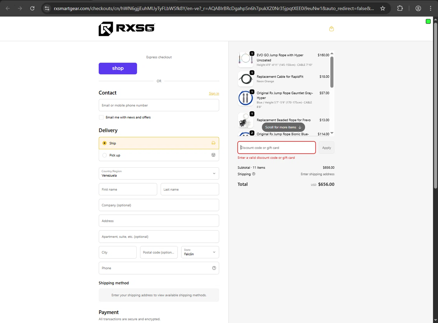Open the Country/Region dropdown
438x323 pixels.
159,174
